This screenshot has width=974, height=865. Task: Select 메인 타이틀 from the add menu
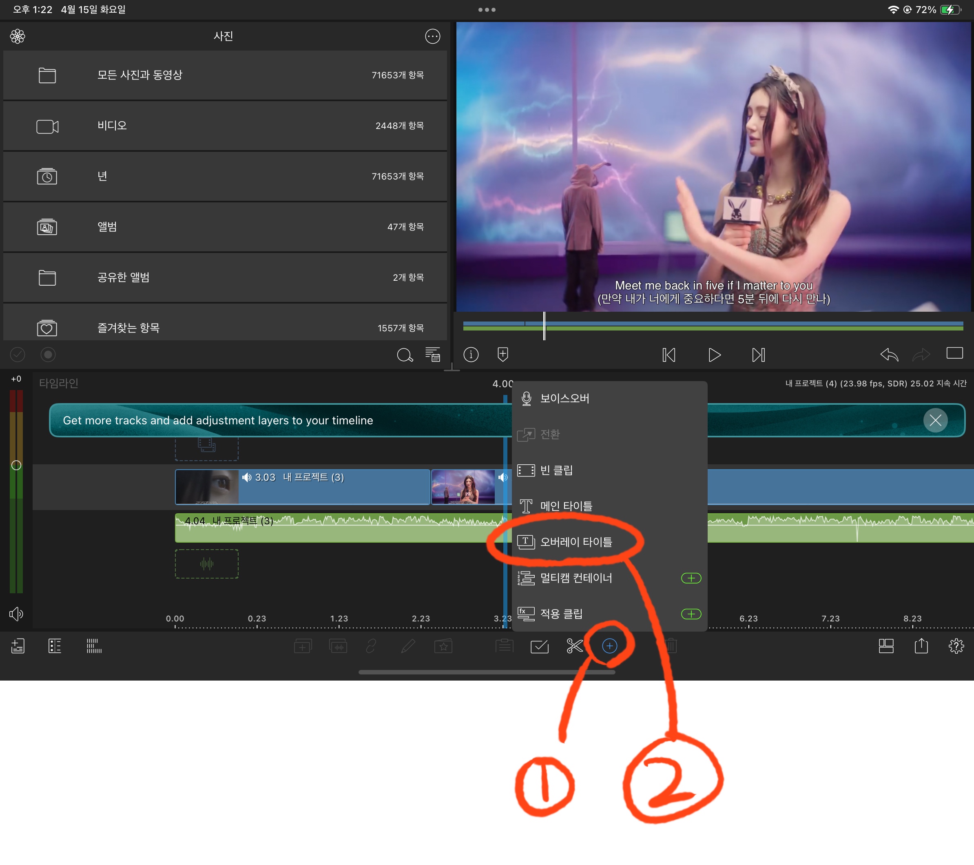609,506
